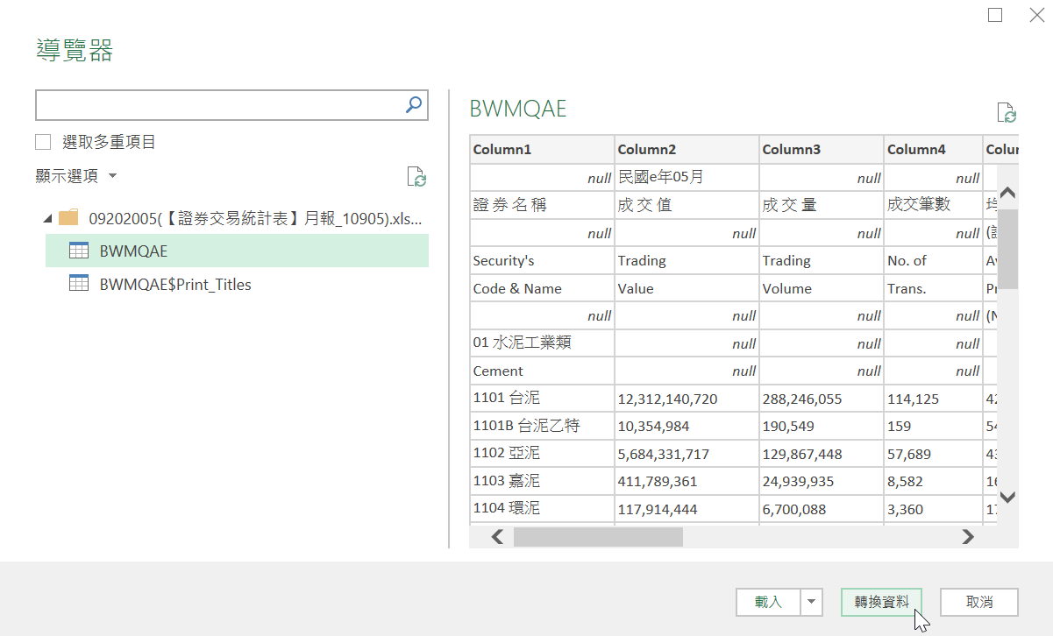1053x636 pixels.
Task: Click the Column1 header
Action: (x=543, y=150)
